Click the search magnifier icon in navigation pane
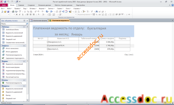 [27, 24]
